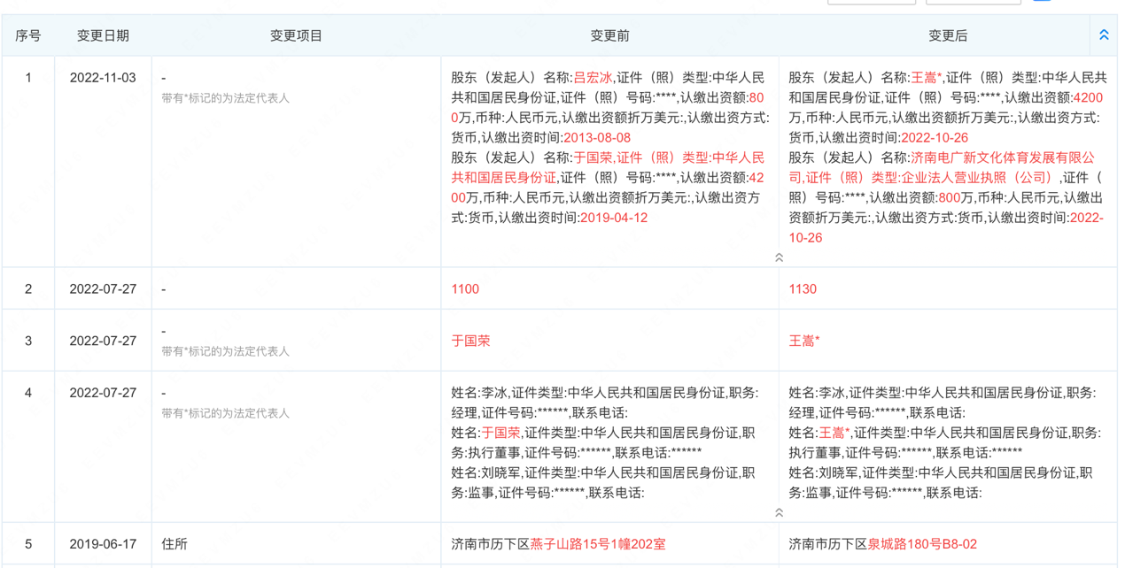Select date 2022-11-03 in row 1
Image resolution: width=1125 pixels, height=568 pixels.
coord(103,78)
